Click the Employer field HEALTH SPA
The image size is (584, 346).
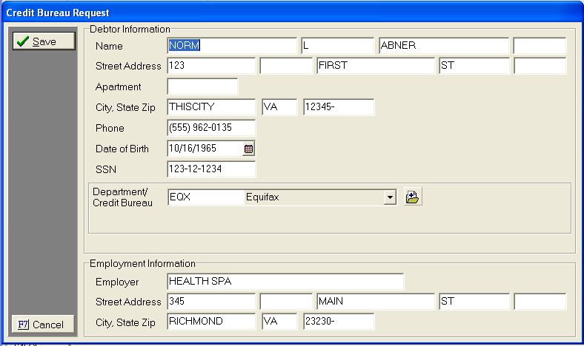pos(285,281)
